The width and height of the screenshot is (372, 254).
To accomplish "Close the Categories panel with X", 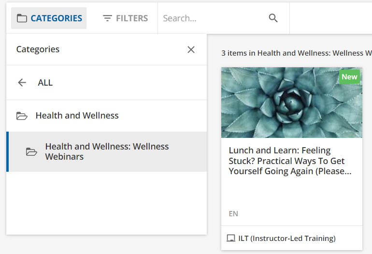I will (191, 50).
